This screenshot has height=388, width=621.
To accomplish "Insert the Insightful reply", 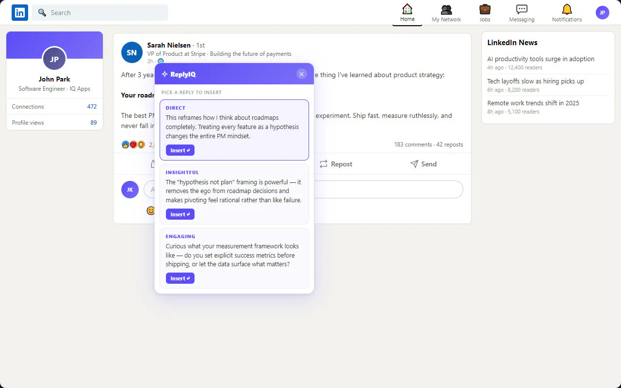I will tap(180, 214).
